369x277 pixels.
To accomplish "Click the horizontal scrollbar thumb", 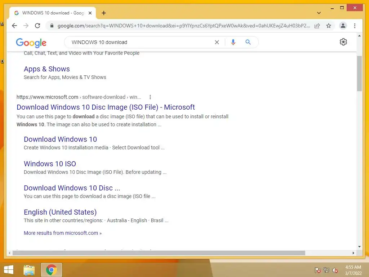I will 159,253.
